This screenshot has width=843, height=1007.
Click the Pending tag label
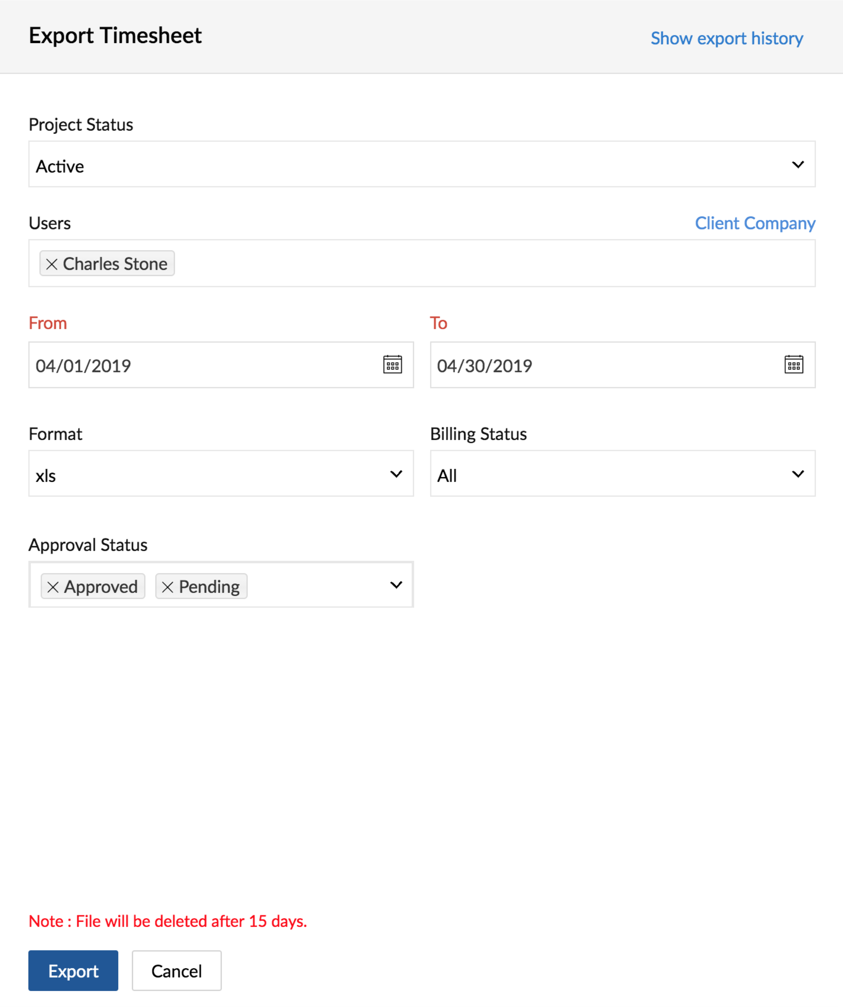pyautogui.click(x=209, y=587)
